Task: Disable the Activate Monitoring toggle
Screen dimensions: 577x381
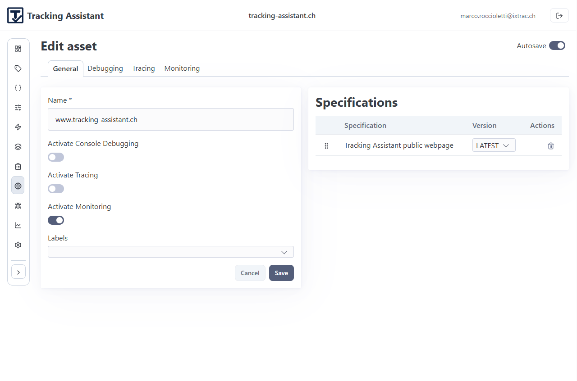Action: [56, 220]
